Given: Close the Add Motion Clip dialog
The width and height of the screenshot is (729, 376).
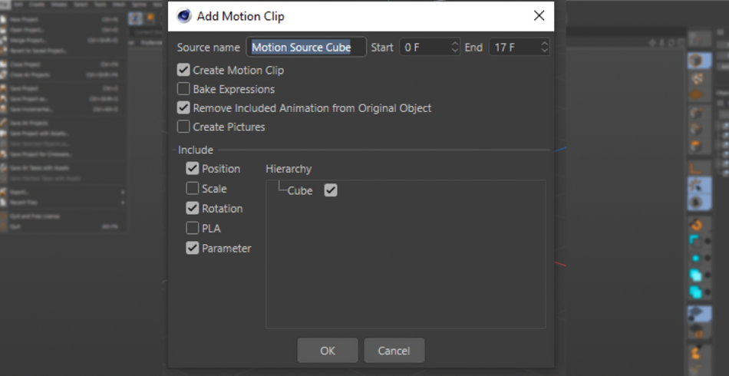Looking at the screenshot, I should point(539,16).
